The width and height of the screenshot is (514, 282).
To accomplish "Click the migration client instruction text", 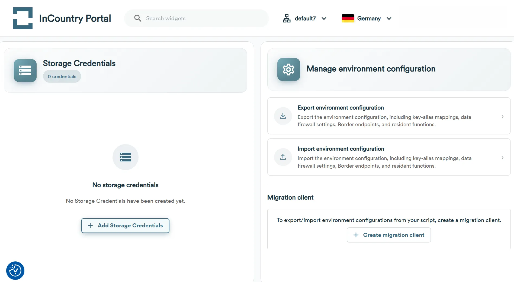I will [389, 220].
